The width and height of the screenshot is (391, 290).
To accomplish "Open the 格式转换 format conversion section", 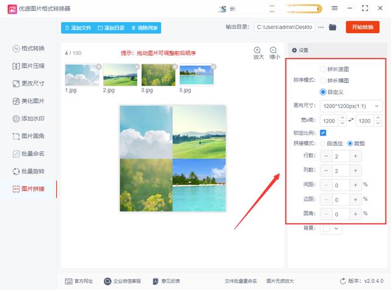I will 29,48.
